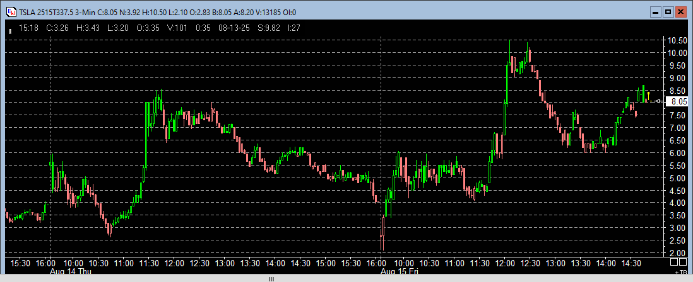
Task: Click the 15:18 time readout
Action: 29,28
